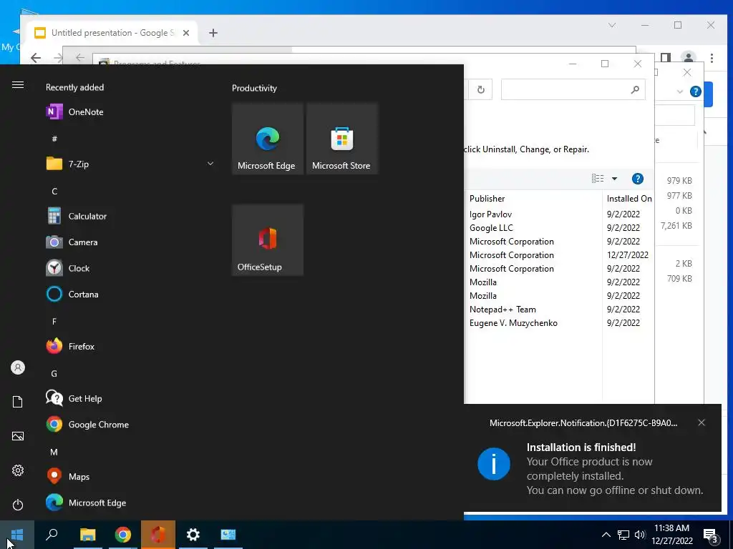This screenshot has width=733, height=549.
Task: Close the Untitled presentation tab
Action: [186, 33]
